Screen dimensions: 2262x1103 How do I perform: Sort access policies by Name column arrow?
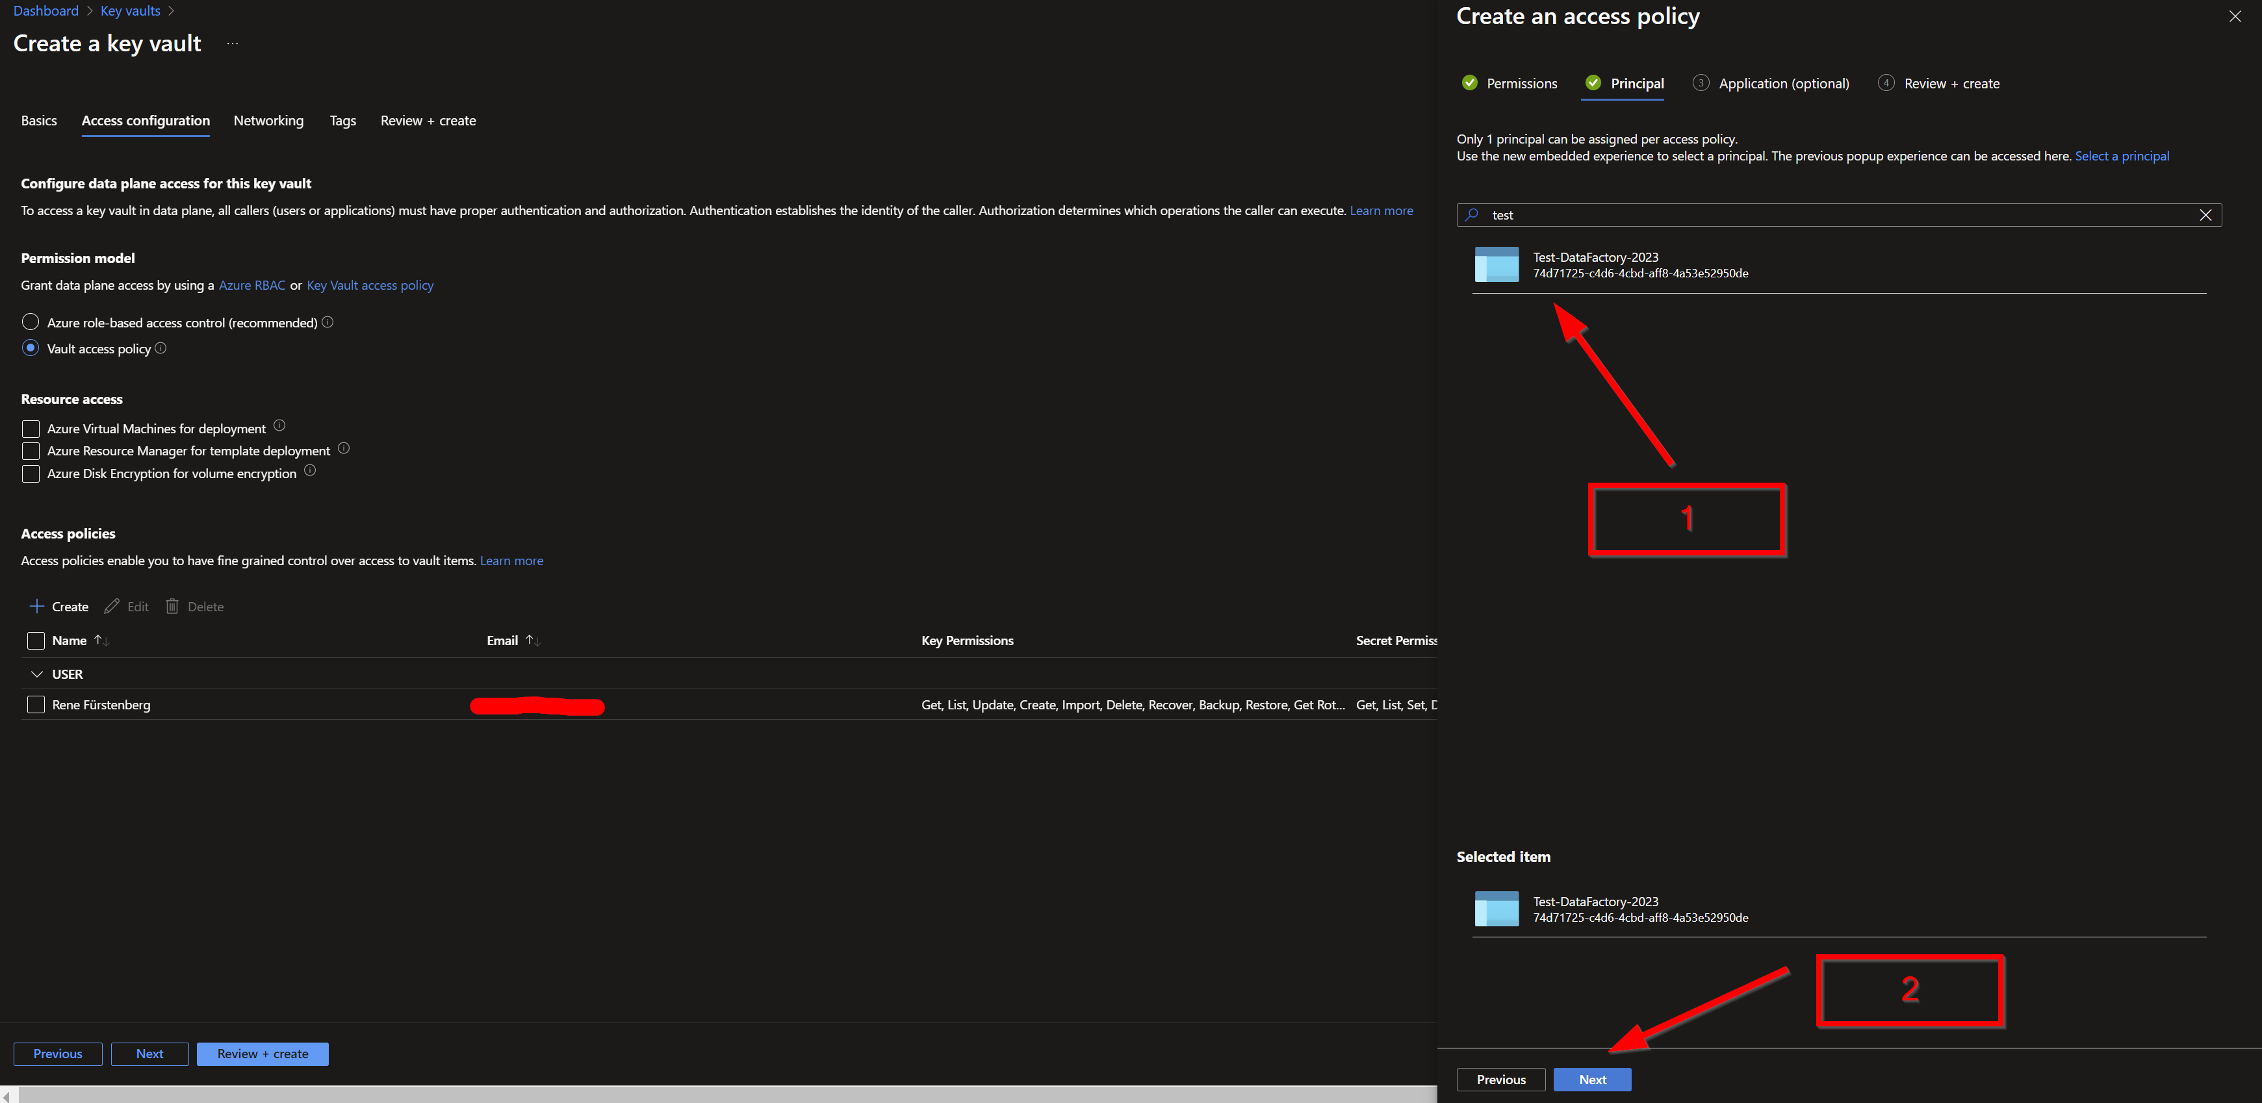101,640
